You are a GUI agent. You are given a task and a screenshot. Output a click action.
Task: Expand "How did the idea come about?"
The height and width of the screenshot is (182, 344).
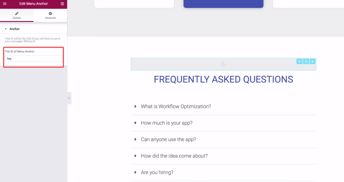[174, 156]
